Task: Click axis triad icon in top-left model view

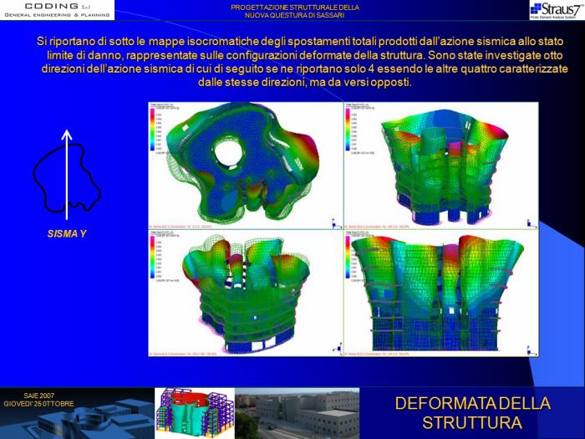Action: tap(333, 223)
